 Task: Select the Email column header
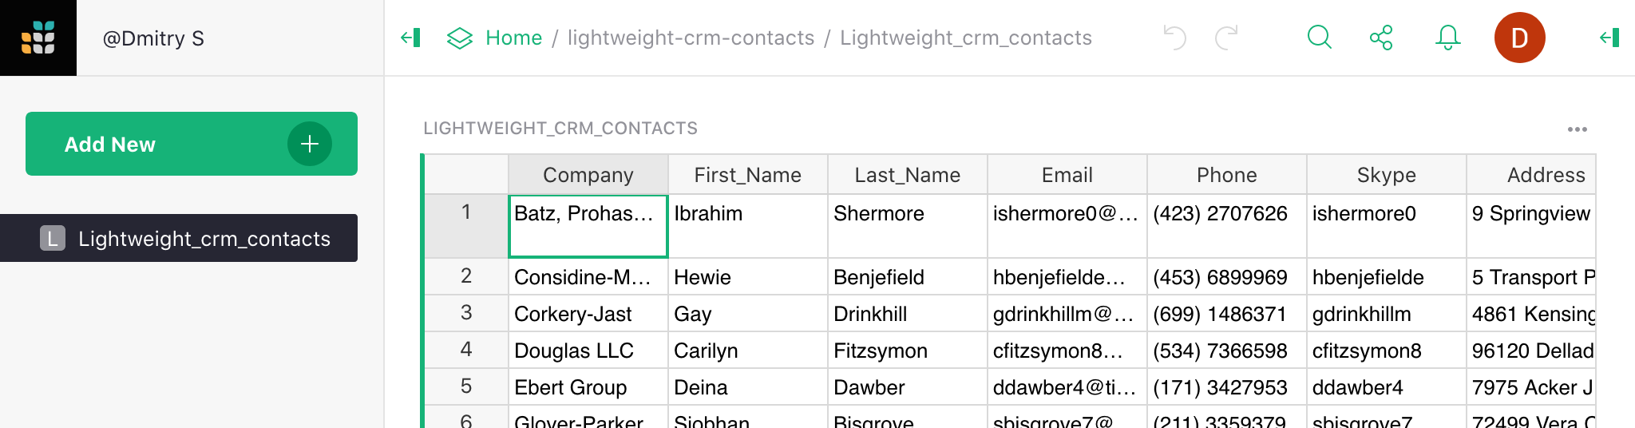tap(1067, 175)
